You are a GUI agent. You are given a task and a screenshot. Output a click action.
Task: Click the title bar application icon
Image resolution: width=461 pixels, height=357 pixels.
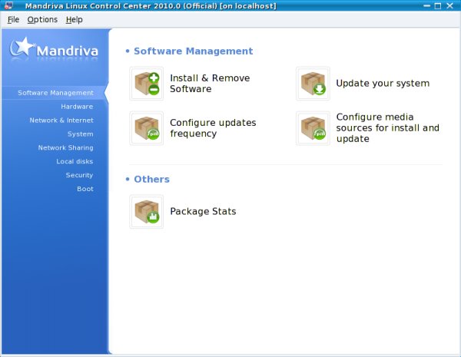8,5
